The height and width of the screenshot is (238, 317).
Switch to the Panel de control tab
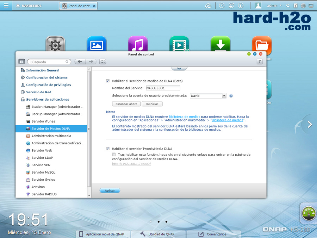click(78, 6)
